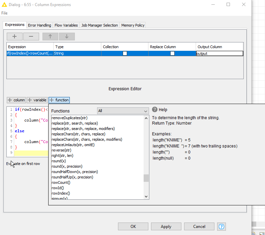
Task: Remove selected expression with minus button
Action: coord(31,36)
